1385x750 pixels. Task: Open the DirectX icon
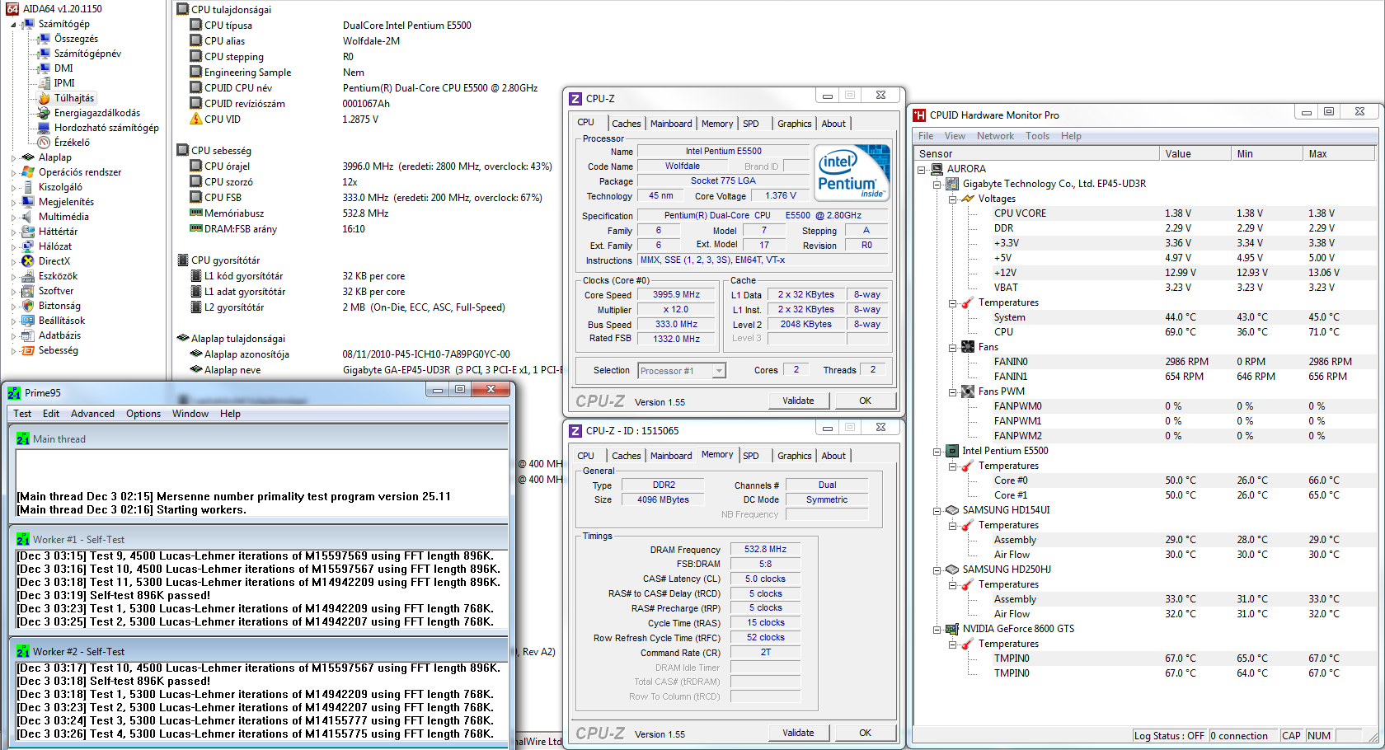tap(28, 261)
